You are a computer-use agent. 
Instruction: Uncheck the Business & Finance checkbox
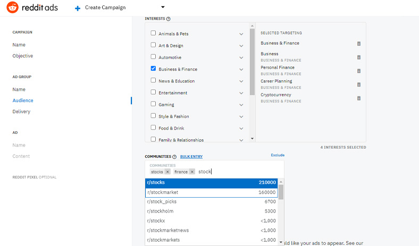click(153, 69)
